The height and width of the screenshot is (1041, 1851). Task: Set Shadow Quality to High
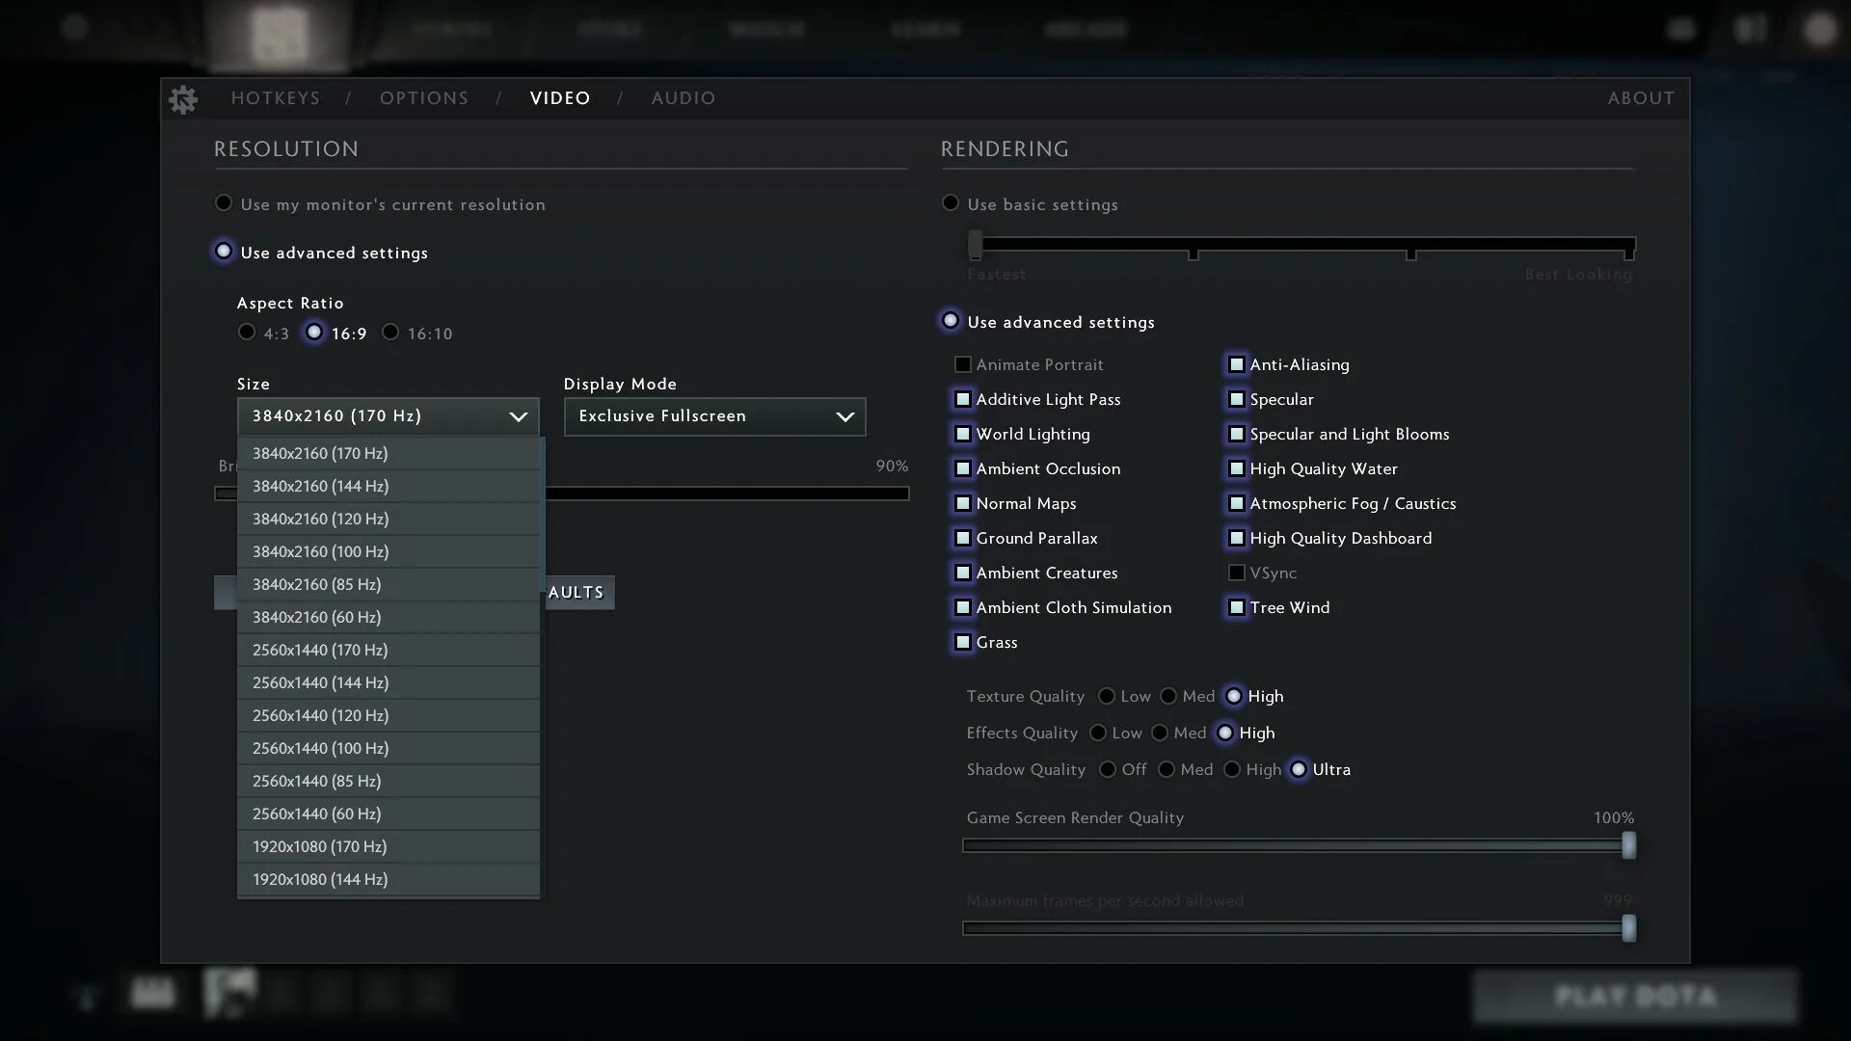point(1232,770)
